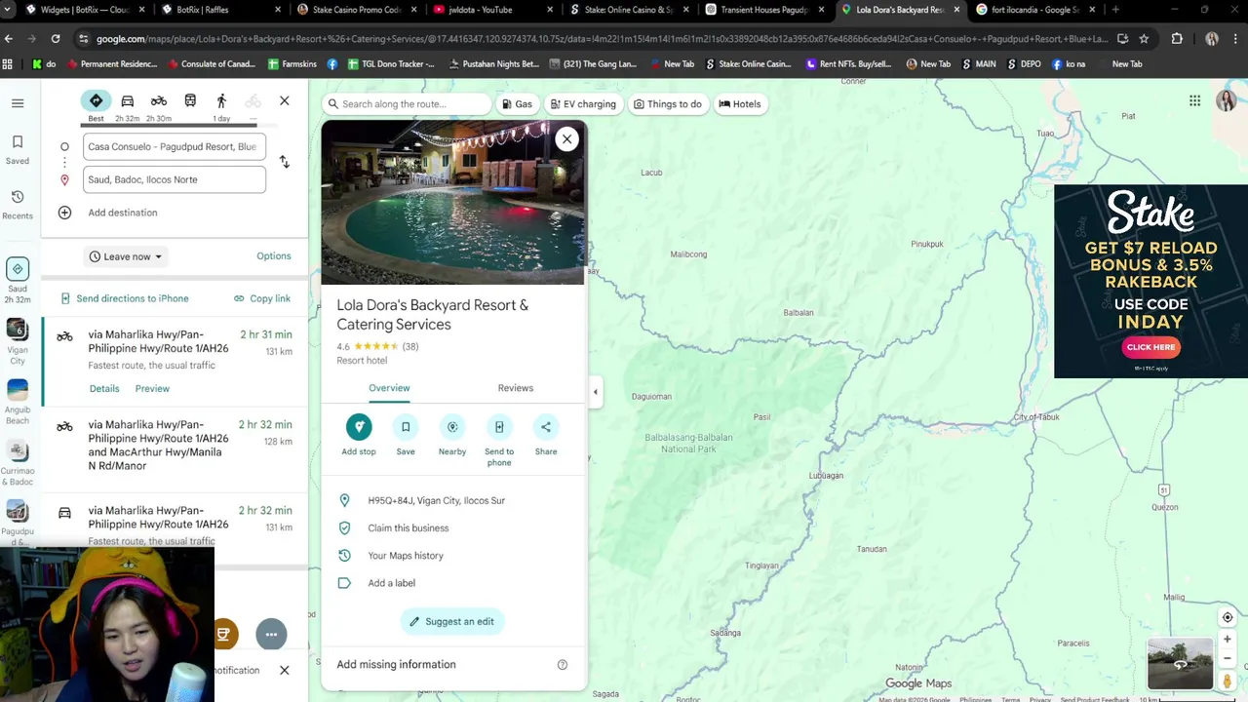
Task: Open Your Maps history
Action: (x=453, y=556)
